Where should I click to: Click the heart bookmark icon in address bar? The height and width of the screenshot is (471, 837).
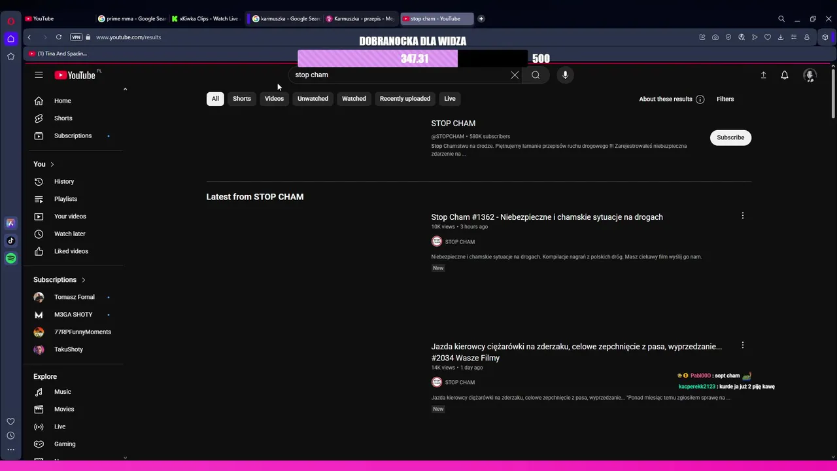tap(768, 37)
